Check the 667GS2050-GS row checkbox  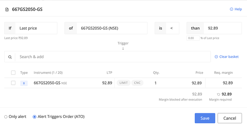pos(13,83)
